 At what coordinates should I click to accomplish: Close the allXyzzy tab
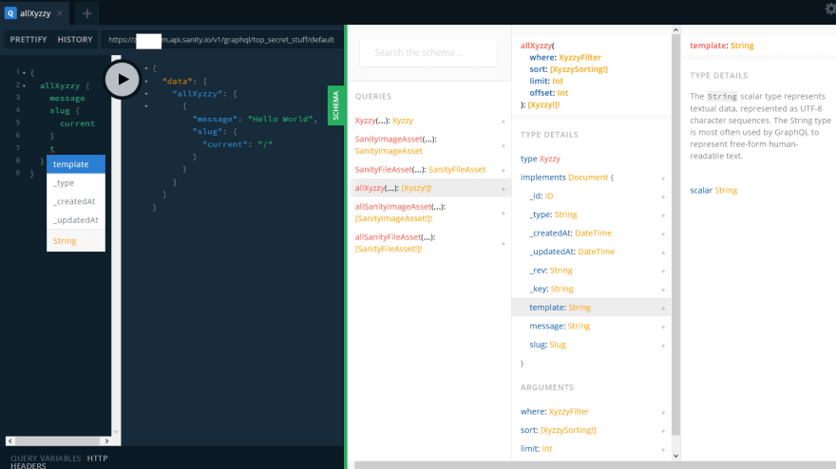click(x=60, y=13)
